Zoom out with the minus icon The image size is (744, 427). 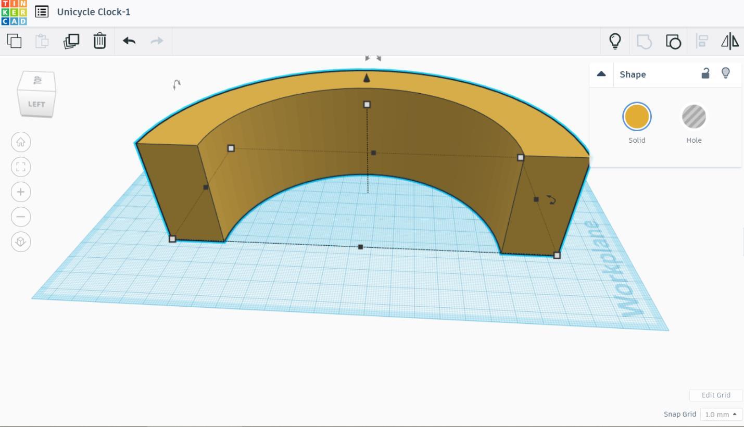(x=21, y=217)
